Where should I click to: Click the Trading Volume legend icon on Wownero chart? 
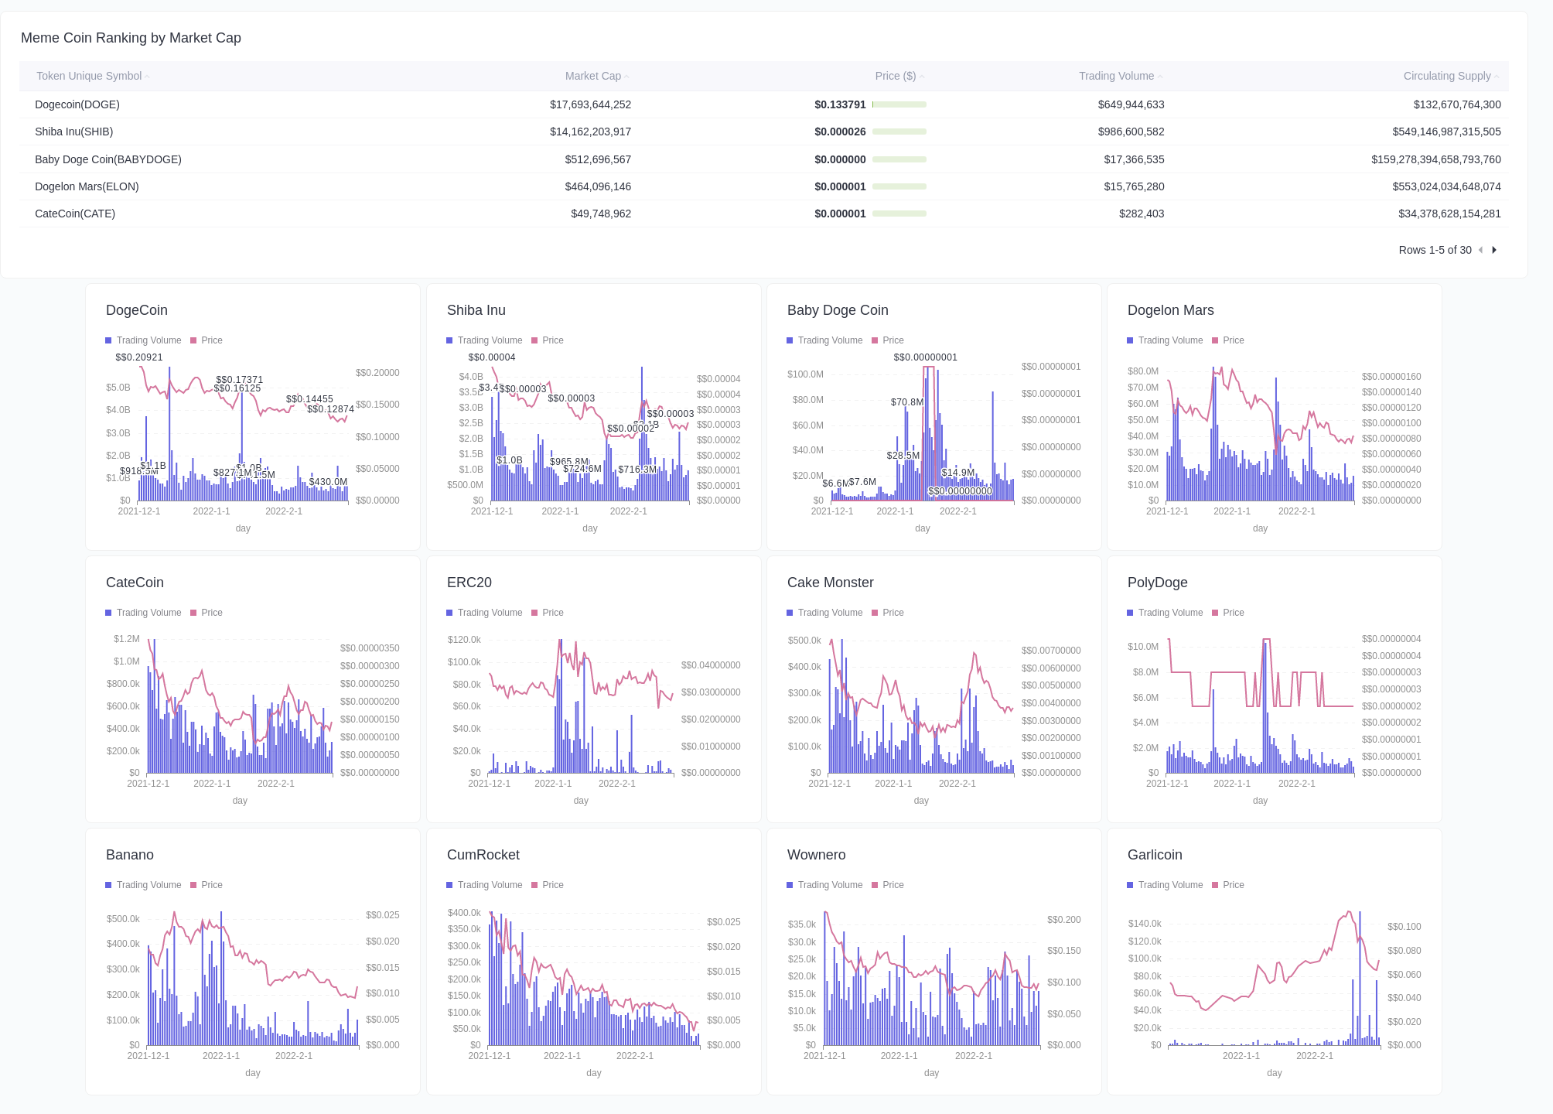790,884
